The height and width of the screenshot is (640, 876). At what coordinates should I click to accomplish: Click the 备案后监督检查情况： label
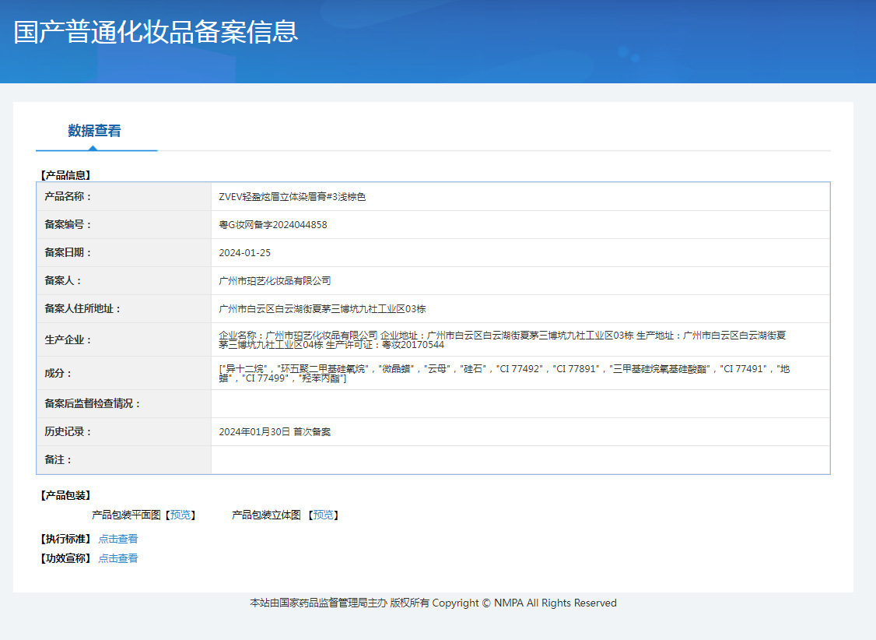[x=93, y=403]
